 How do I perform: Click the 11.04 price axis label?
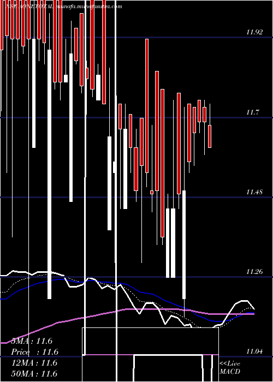pyautogui.click(x=254, y=351)
